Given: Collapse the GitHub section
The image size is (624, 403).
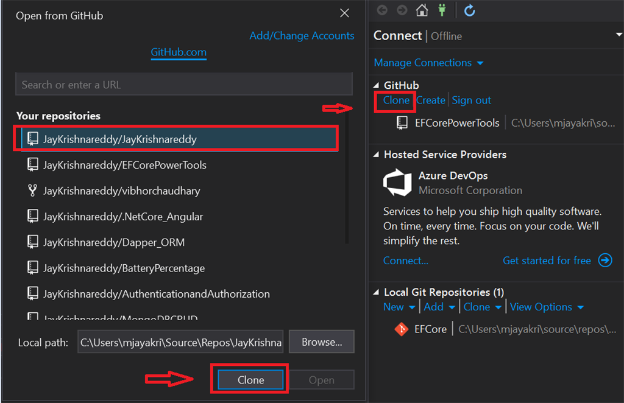Looking at the screenshot, I should (x=376, y=85).
